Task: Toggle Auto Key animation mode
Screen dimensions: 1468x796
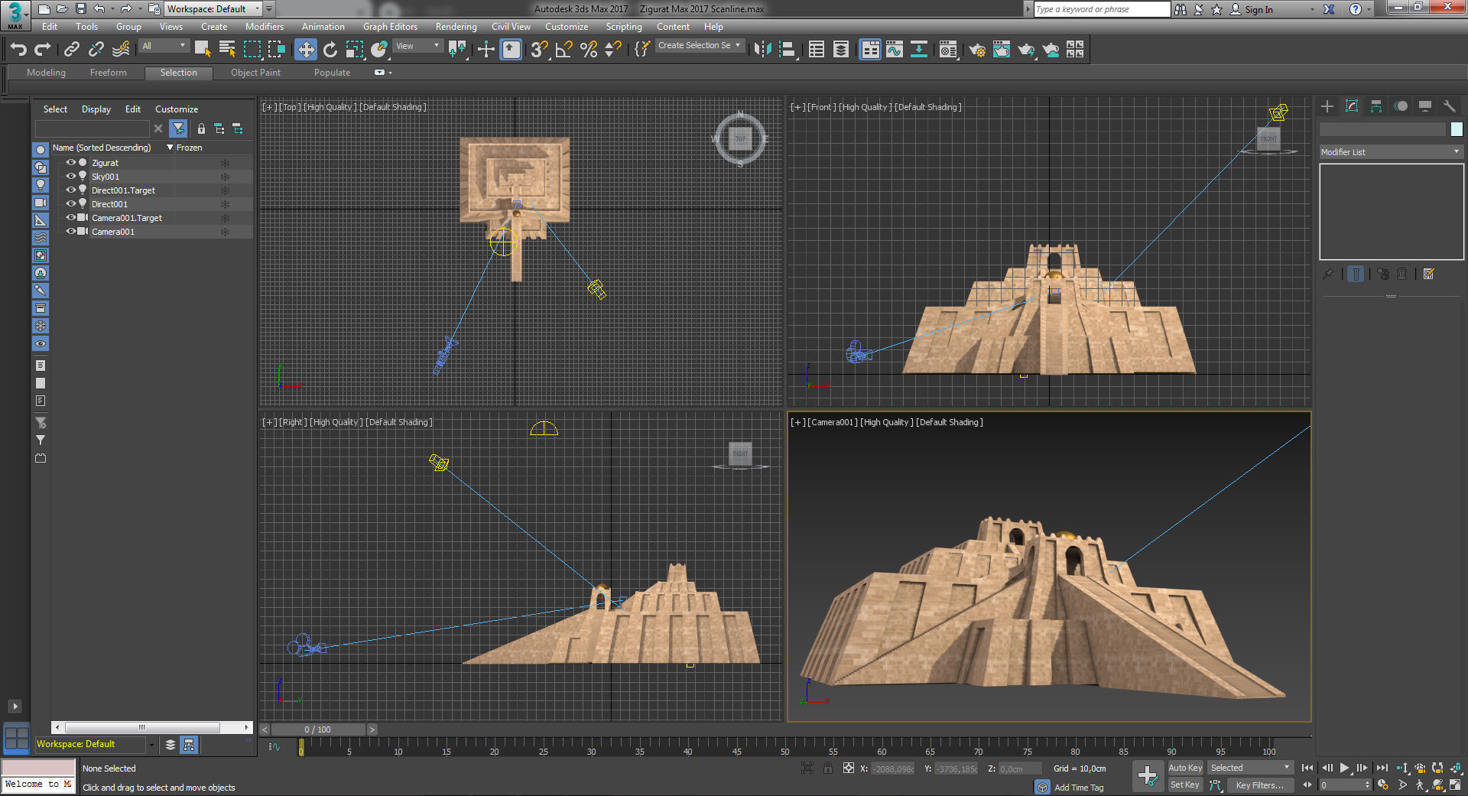Action: tap(1185, 768)
